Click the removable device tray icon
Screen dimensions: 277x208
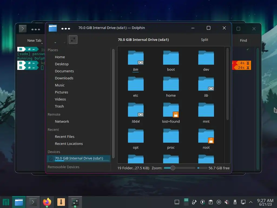pyautogui.click(x=235, y=202)
